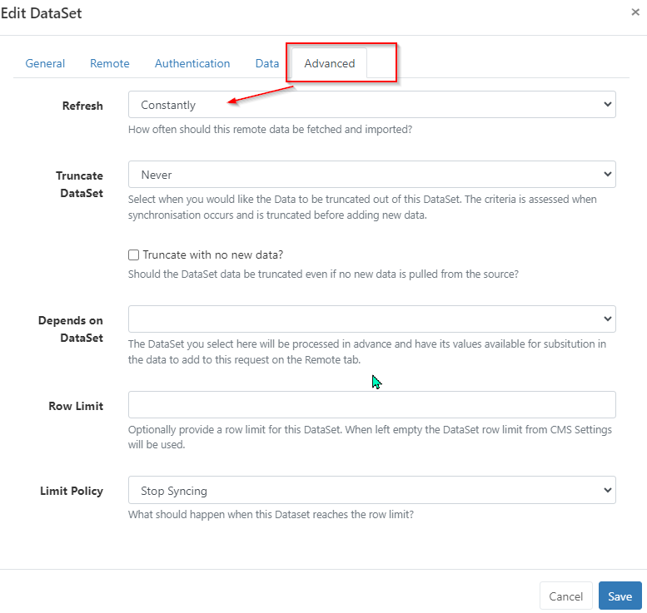
Task: Save the DataSet changes
Action: 620,596
